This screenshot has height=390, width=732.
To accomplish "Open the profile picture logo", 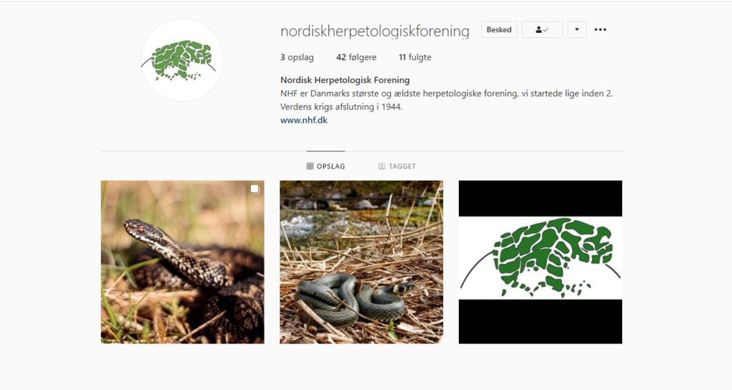I will tap(182, 60).
